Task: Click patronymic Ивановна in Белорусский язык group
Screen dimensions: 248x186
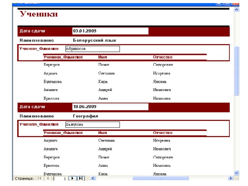Action: (x=162, y=98)
